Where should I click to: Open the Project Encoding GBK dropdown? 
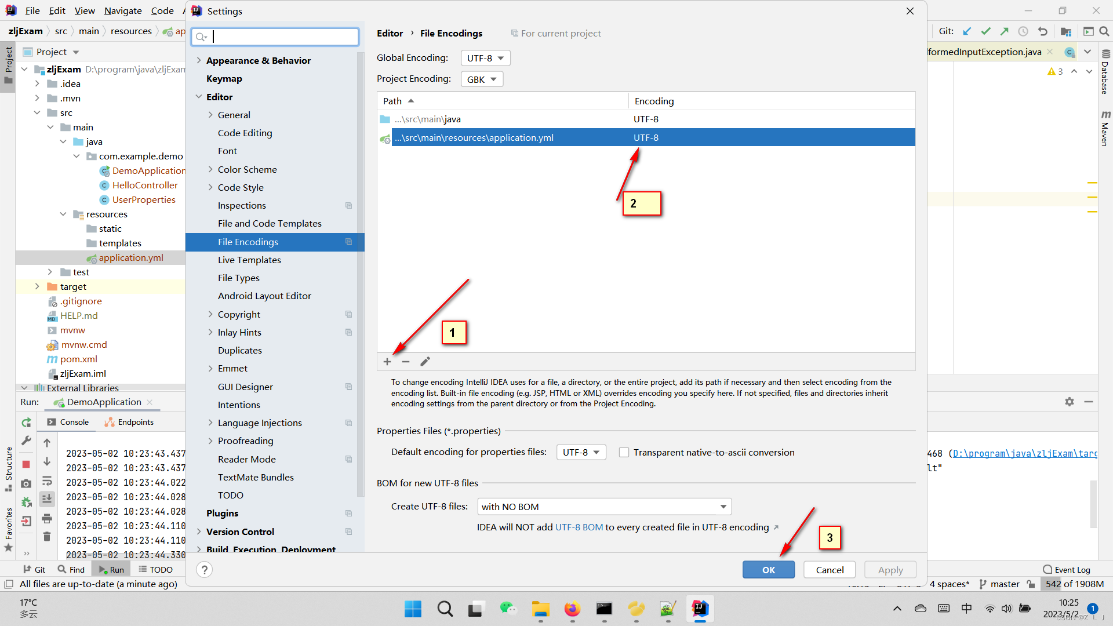[482, 79]
